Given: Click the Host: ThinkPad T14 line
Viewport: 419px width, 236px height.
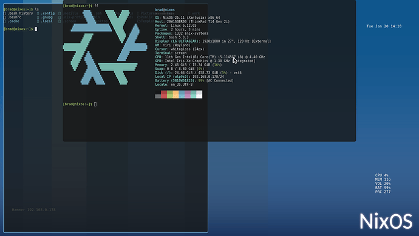Looking at the screenshot, I should click(192, 22).
